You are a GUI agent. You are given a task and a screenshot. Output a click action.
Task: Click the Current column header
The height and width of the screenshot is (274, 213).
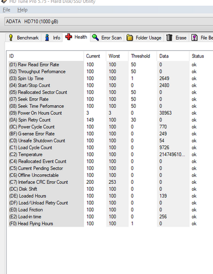(x=95, y=56)
